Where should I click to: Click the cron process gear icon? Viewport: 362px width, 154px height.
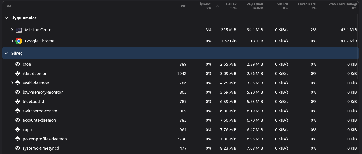(x=18, y=64)
